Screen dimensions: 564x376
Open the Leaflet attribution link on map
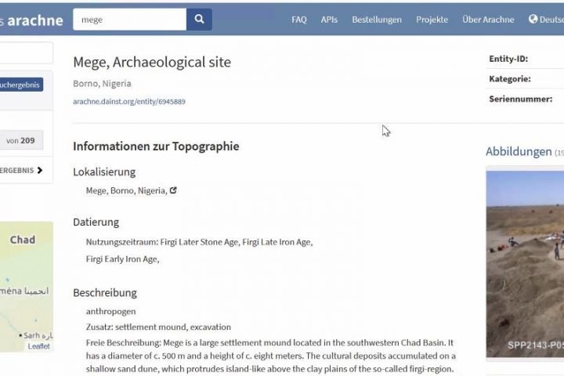click(39, 346)
